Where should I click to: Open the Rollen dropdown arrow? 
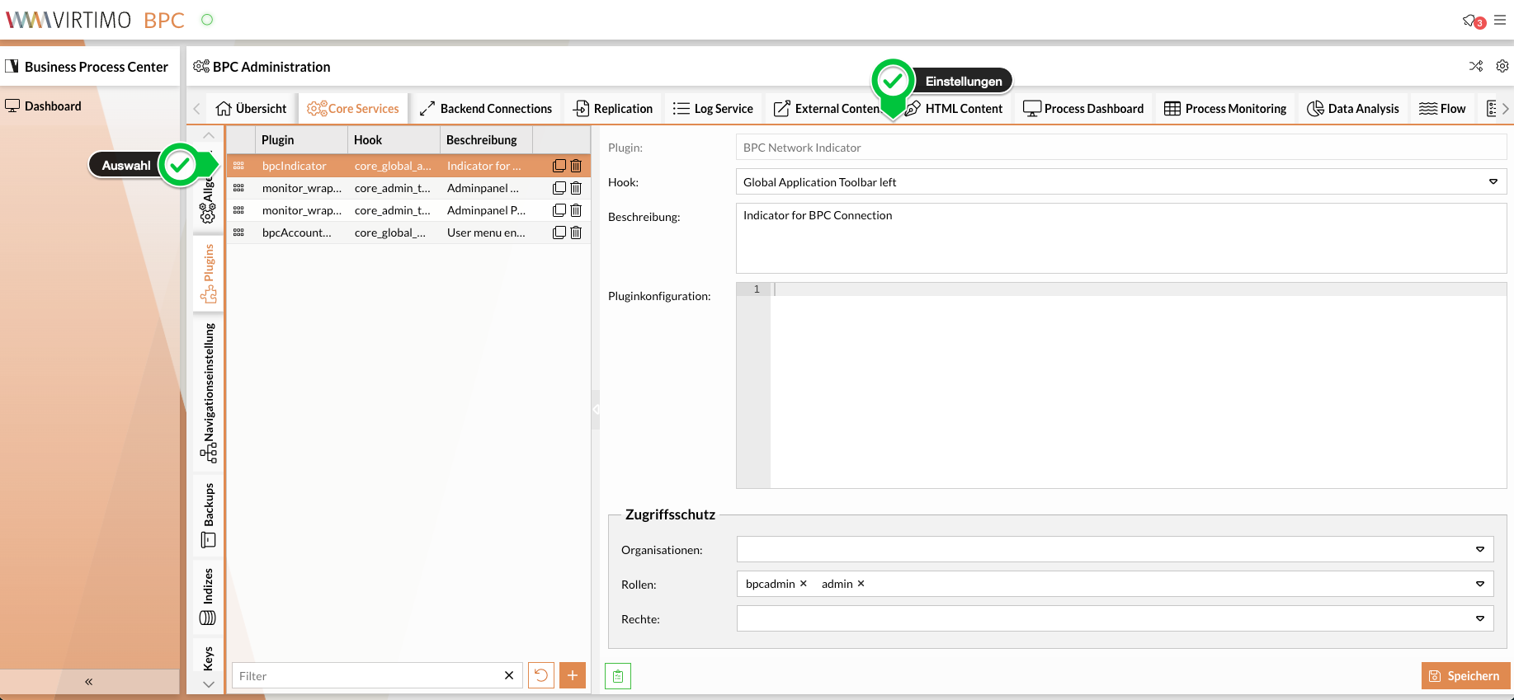1479,584
